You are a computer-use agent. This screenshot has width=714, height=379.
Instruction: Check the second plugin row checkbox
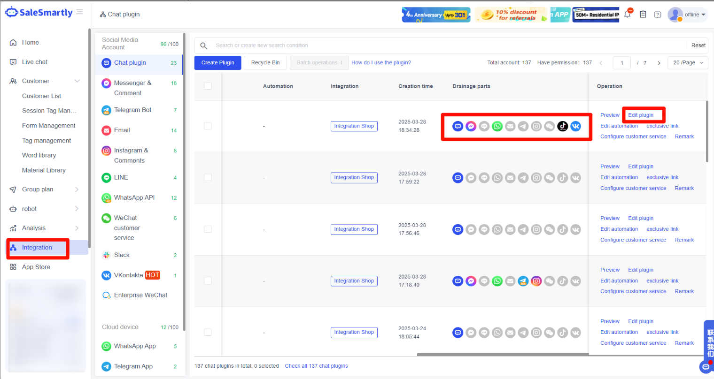(x=208, y=177)
